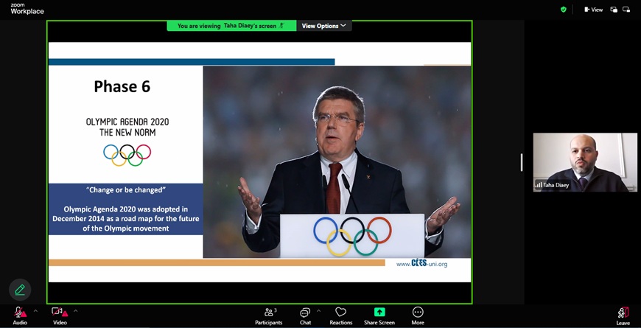
Task: Select Taha Diaey's video thumbnail
Action: 585,162
